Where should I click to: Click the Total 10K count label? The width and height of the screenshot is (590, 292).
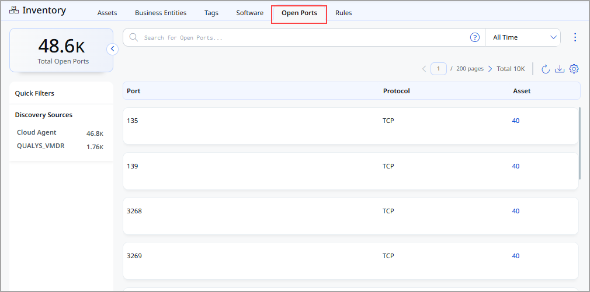(511, 69)
